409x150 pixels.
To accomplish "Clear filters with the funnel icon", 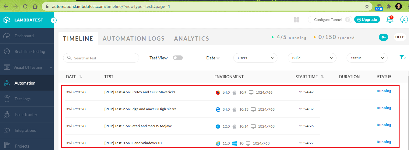I will coord(402,58).
